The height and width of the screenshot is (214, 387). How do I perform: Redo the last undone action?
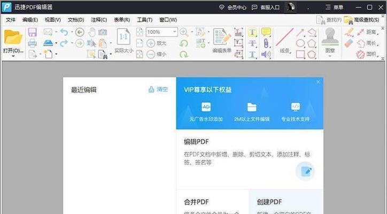tap(64, 43)
